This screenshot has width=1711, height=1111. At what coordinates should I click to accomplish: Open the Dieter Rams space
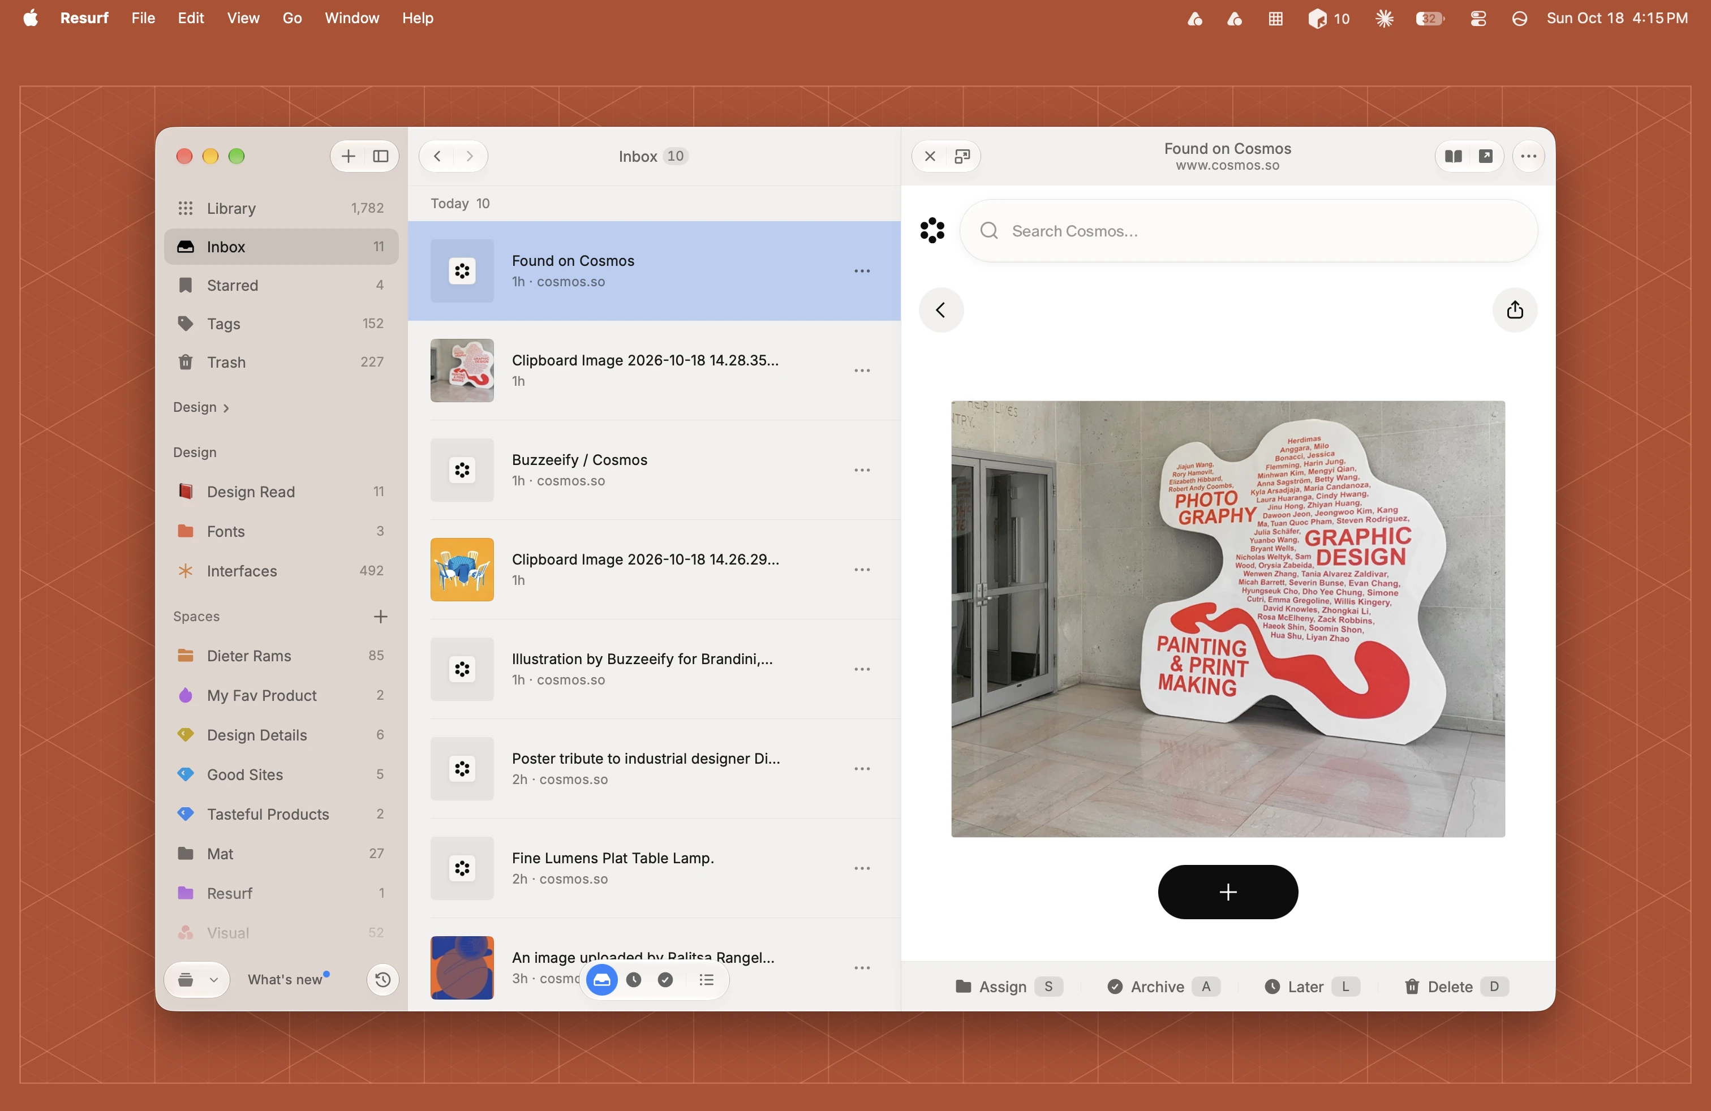coord(281,656)
